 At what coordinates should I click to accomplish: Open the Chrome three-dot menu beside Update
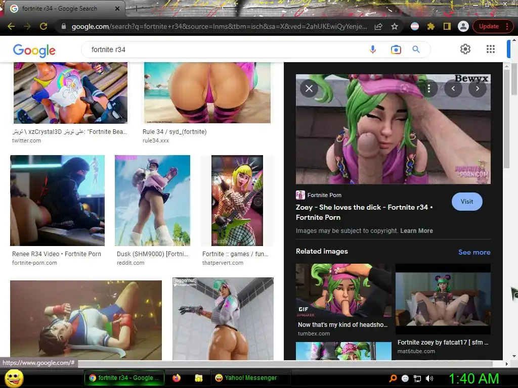507,26
